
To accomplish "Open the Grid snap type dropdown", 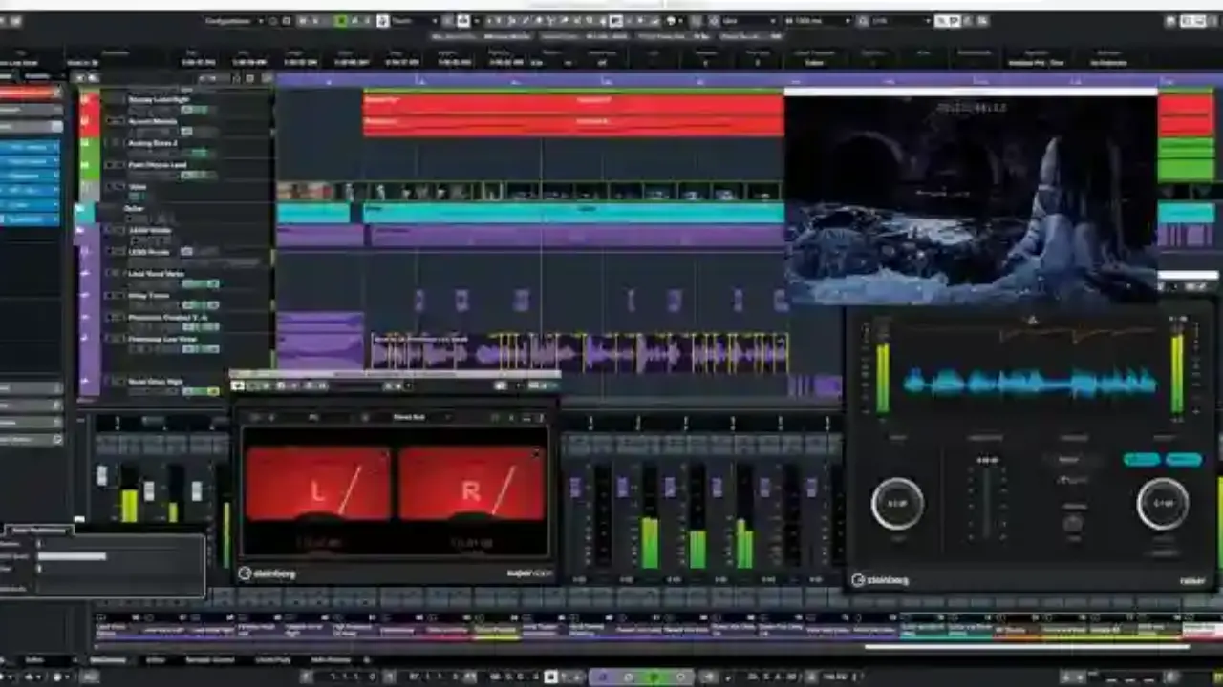I will pos(750,20).
